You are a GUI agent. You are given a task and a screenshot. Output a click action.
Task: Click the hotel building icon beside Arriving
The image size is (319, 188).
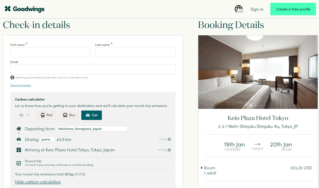(19, 150)
